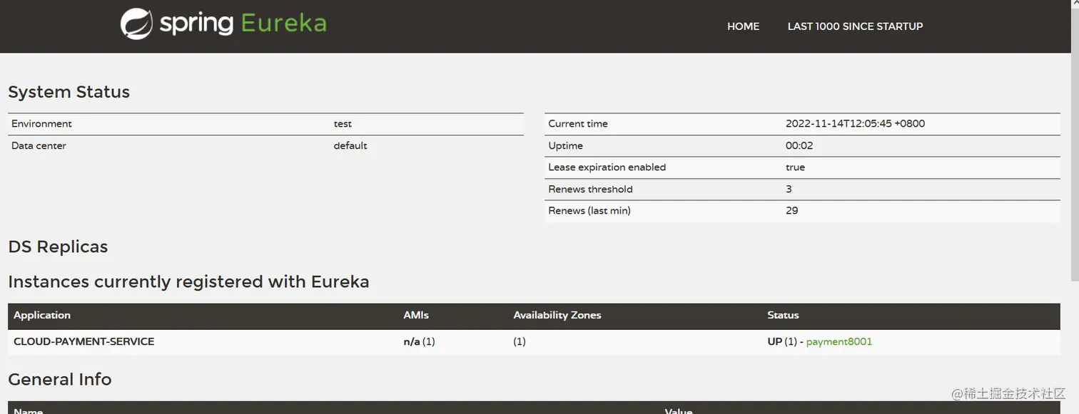
Task: Click the Spring Eureka logo
Action: [223, 24]
